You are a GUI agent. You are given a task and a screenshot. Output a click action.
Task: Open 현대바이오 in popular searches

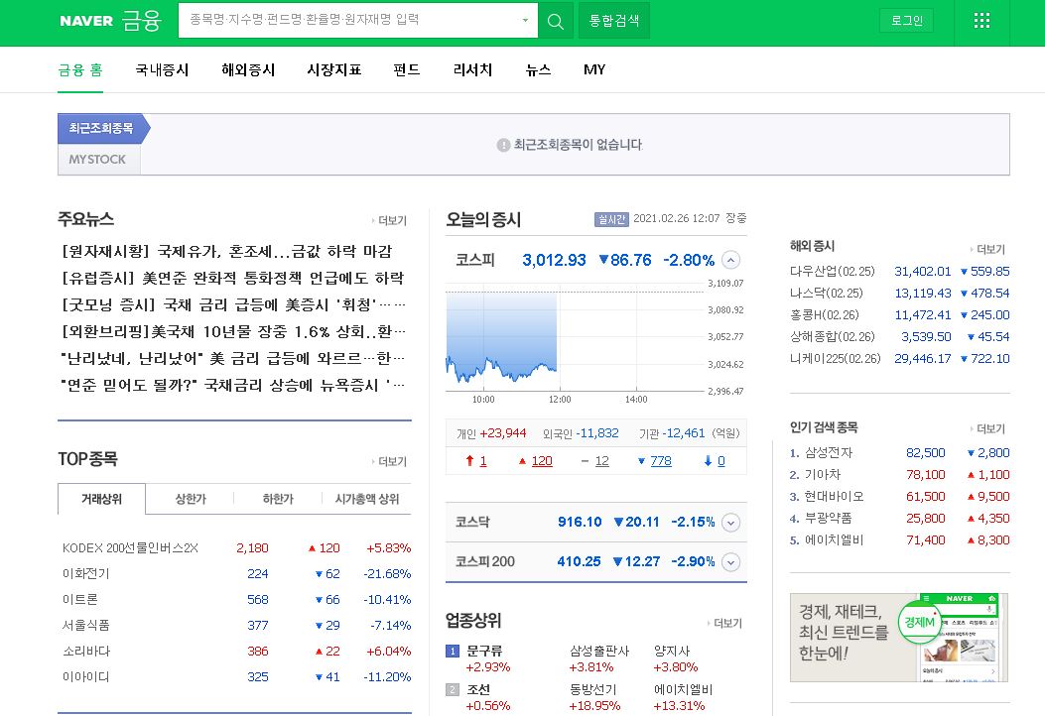tap(834, 497)
